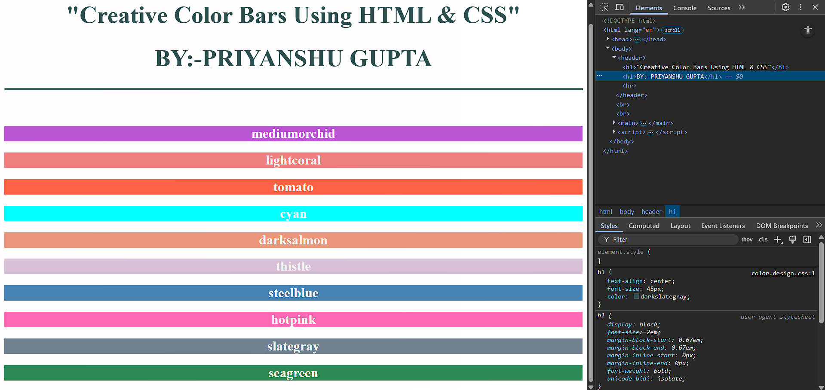The width and height of the screenshot is (825, 390).
Task: Open the Computed styles tab
Action: point(644,226)
